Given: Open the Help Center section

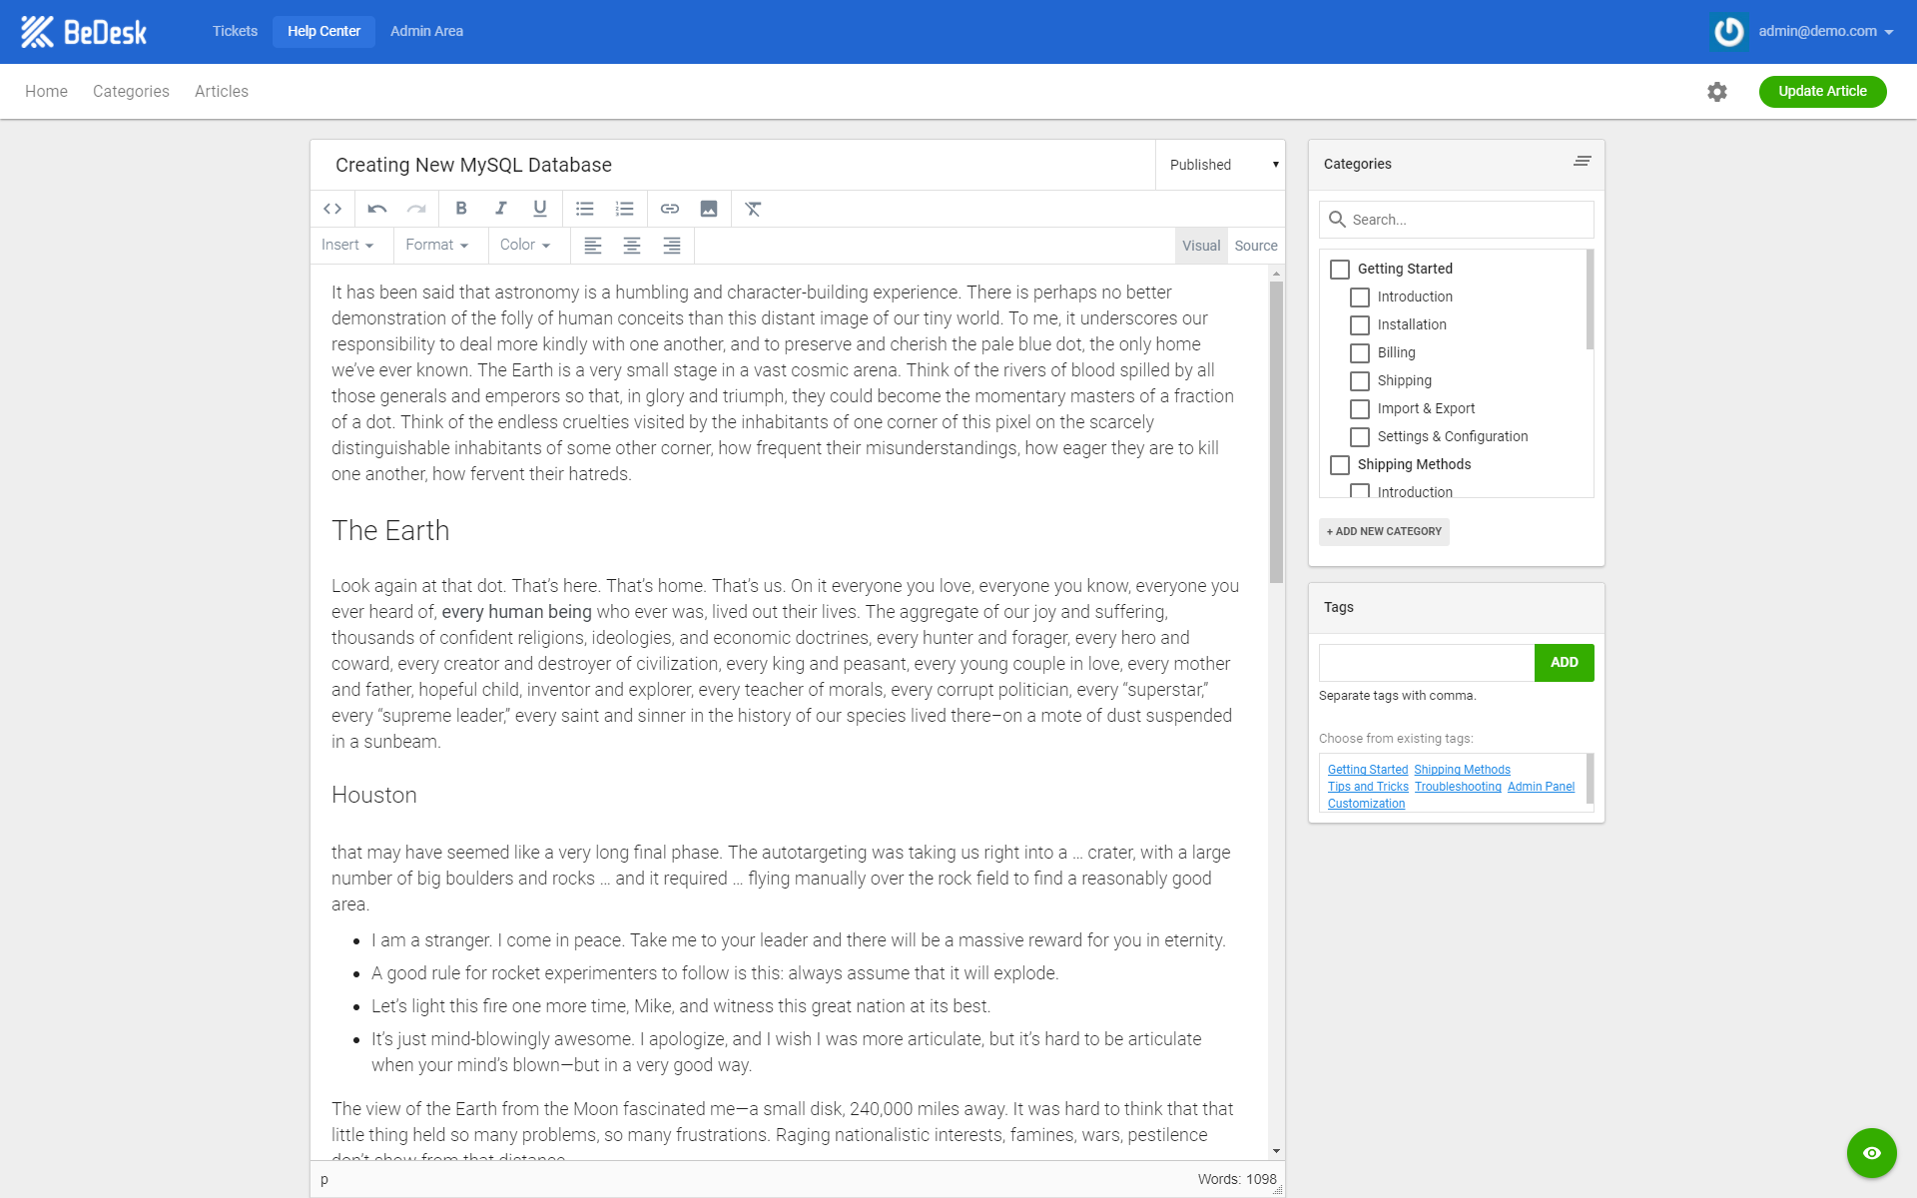Looking at the screenshot, I should tap(323, 32).
